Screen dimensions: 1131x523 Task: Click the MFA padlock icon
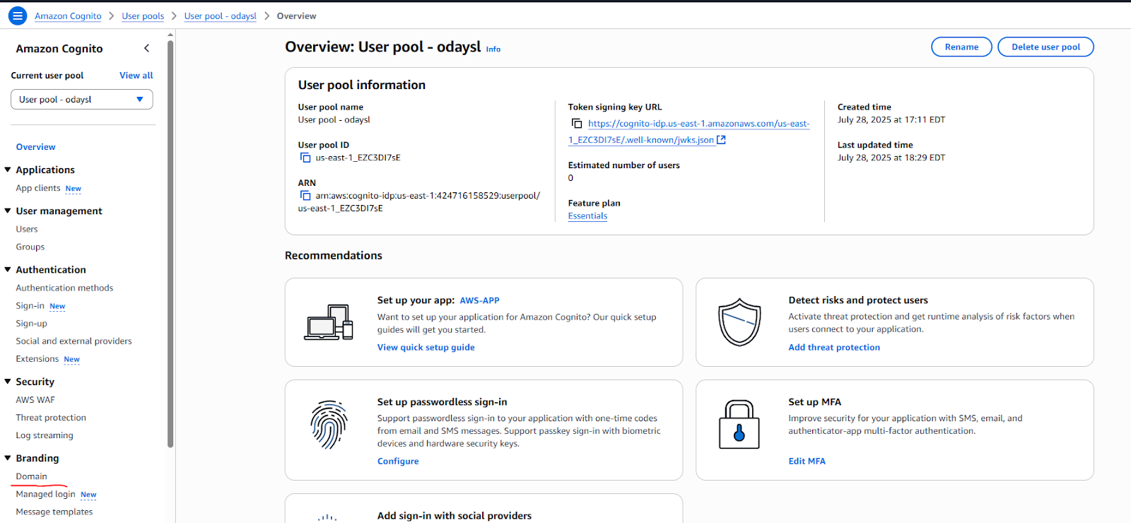[739, 425]
